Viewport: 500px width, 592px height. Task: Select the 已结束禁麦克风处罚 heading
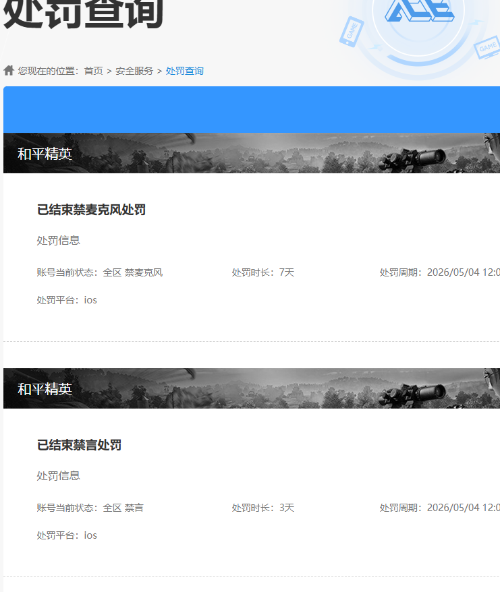pyautogui.click(x=91, y=210)
